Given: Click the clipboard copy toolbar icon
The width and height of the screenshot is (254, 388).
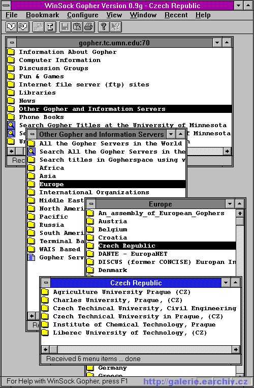Looking at the screenshot, I should [x=77, y=27].
